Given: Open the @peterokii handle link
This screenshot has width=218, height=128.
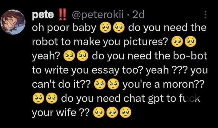Looking at the screenshot, I should pyautogui.click(x=96, y=15).
